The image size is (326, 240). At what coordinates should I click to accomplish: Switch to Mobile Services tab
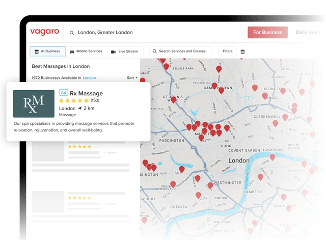[87, 51]
